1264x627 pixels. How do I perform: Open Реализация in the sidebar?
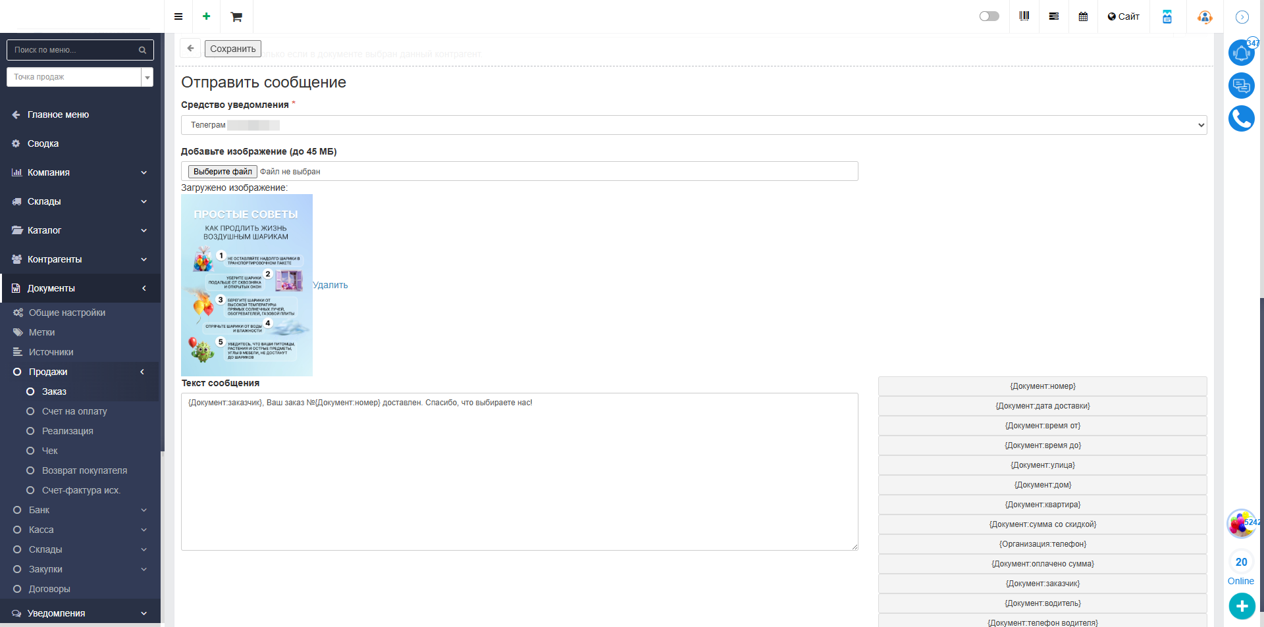click(x=68, y=431)
